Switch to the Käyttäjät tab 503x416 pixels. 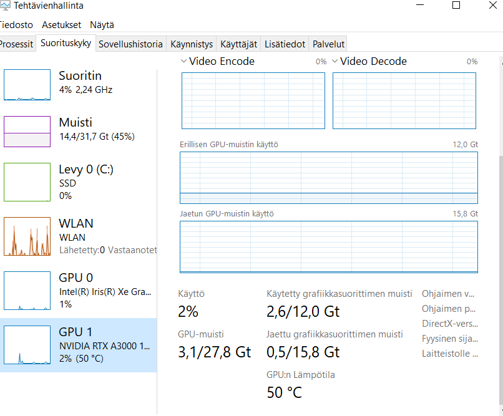click(238, 44)
